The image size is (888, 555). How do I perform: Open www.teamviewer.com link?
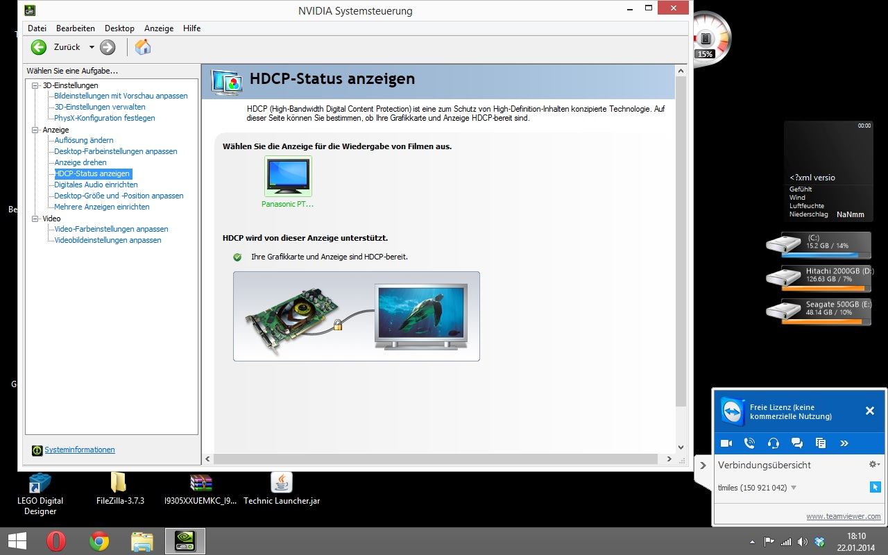pos(844,516)
